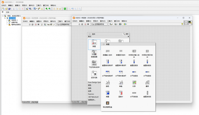
Task: Open block diagram font dropdown 17pt
Action: [x=64, y=25]
